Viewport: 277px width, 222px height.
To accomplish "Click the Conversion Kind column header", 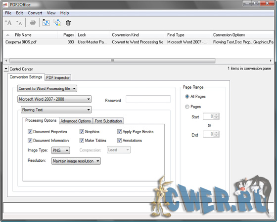I will pos(138,35).
